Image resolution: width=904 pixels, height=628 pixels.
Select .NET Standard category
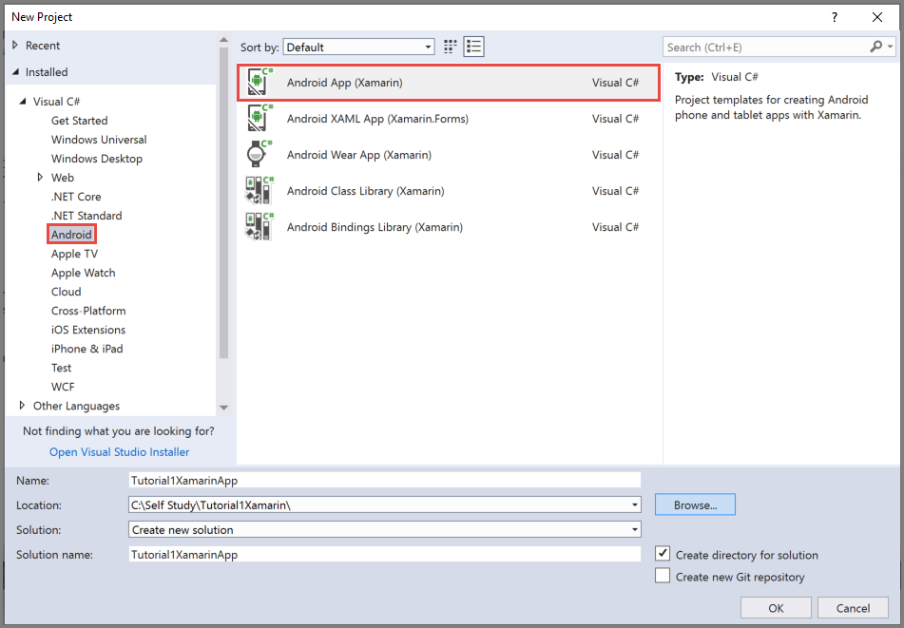pyautogui.click(x=87, y=216)
